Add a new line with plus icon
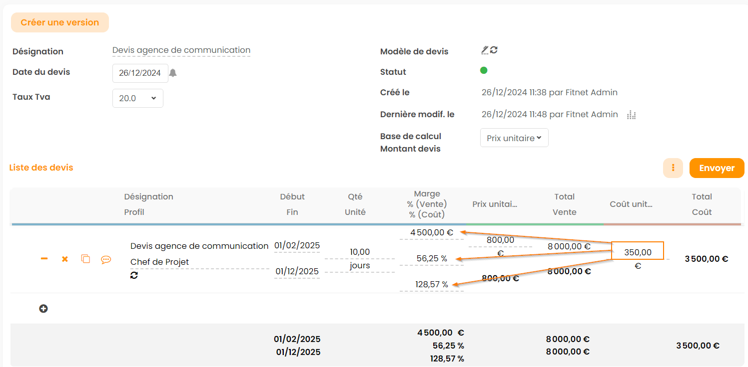Viewport: 748px width, 367px height. (x=43, y=309)
